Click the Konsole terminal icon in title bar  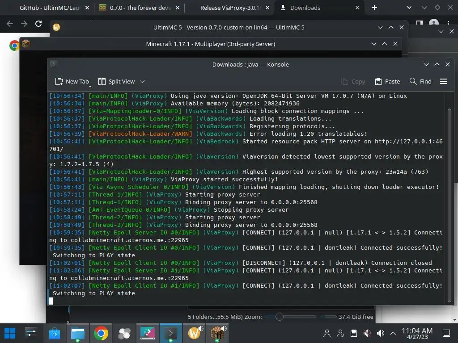coord(54,63)
